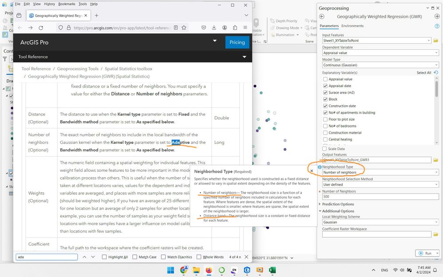
Task: Click info icon beside Neighborhood Type
Action: coord(320,167)
